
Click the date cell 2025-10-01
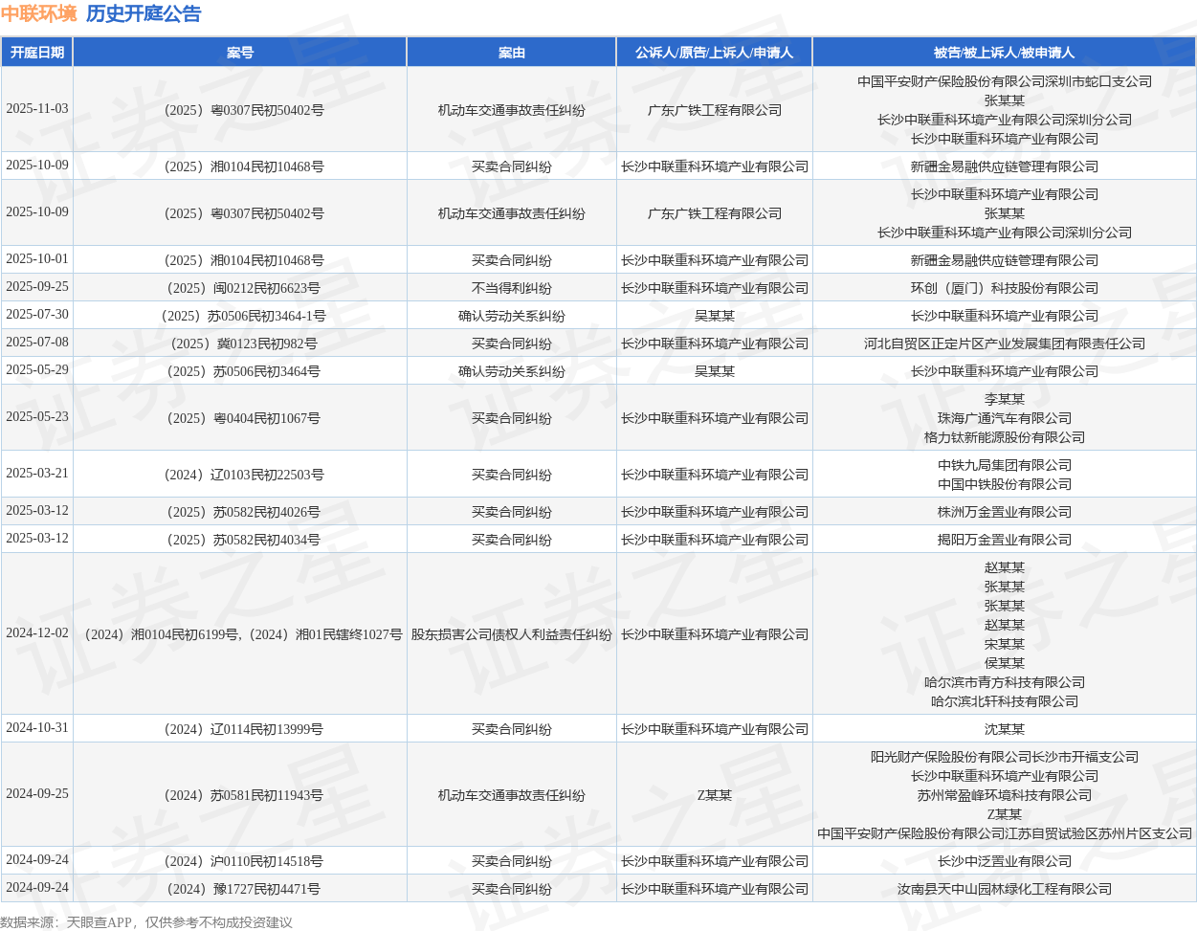pos(37,259)
